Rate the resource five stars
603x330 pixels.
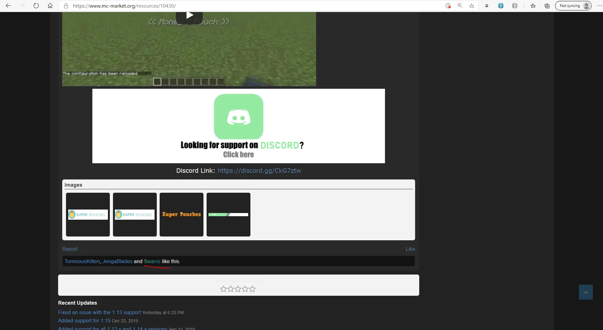click(x=252, y=289)
